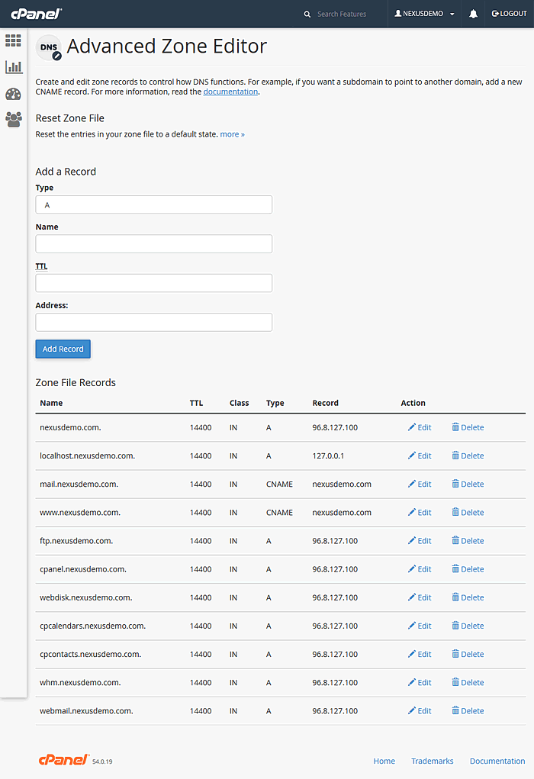
Task: Open the statistics bar chart sidebar icon
Action: pos(13,67)
